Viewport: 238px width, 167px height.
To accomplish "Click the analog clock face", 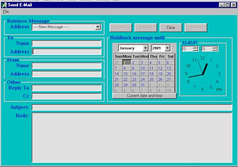I will coord(203,74).
